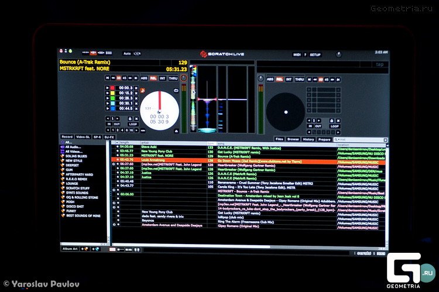Click the AFTERPARTY HARD crate icon
The width and height of the screenshot is (439, 292).
63,174
